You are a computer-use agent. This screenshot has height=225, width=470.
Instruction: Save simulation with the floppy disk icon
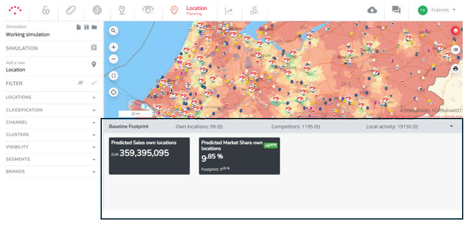point(87,27)
